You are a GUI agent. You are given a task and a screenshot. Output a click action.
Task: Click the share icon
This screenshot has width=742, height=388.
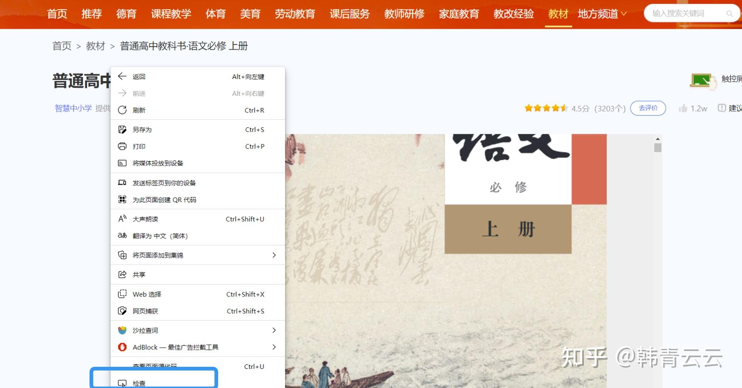click(122, 274)
